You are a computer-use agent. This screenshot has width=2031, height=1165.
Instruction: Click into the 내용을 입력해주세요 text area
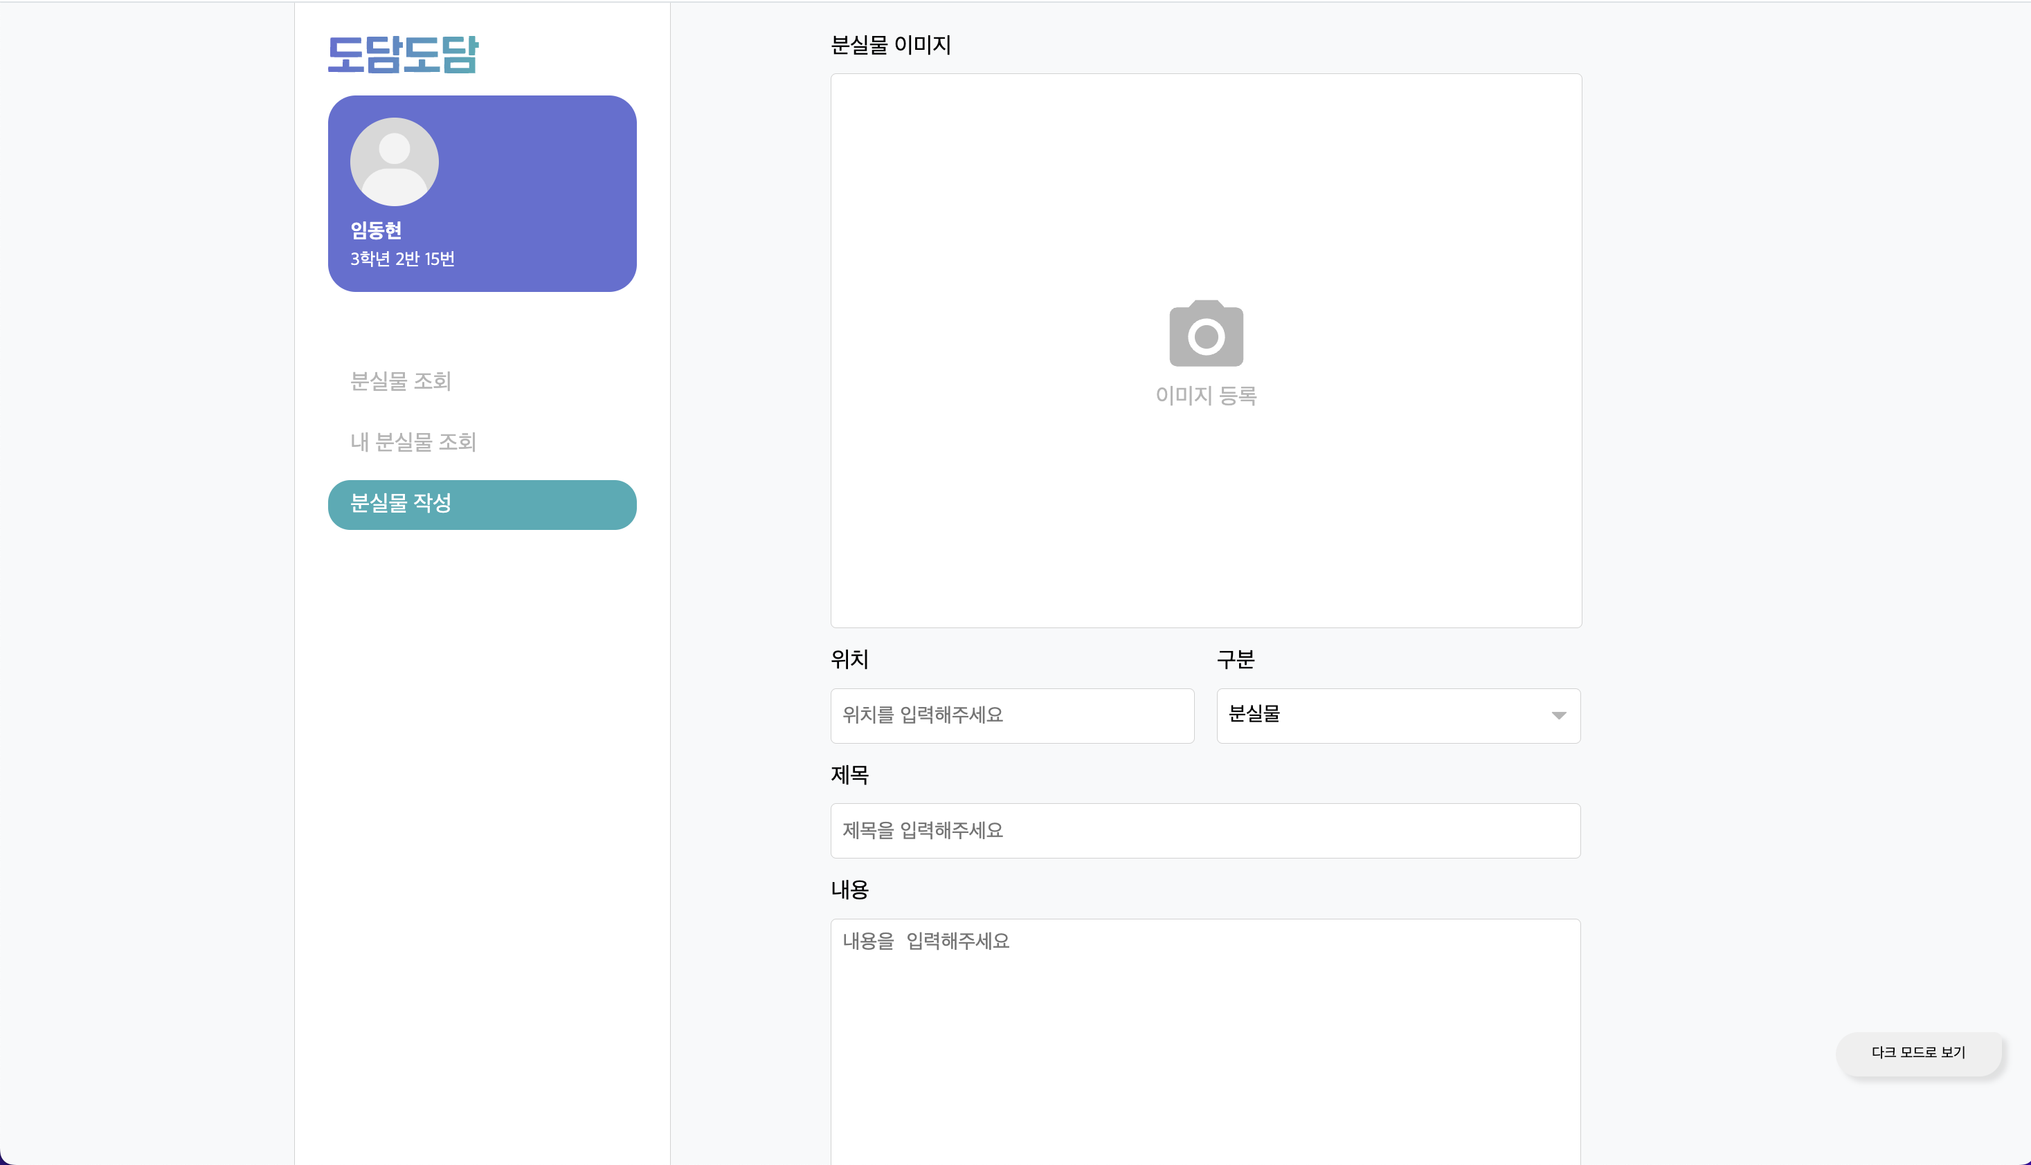click(x=1205, y=1040)
